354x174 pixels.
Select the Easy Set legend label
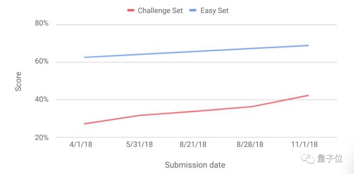point(214,10)
